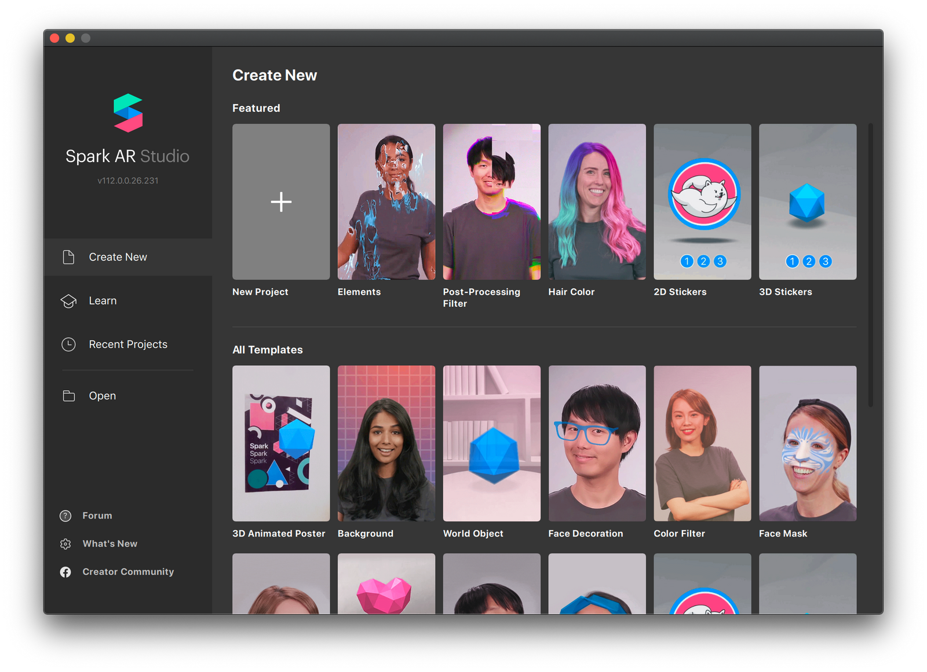The width and height of the screenshot is (927, 672).
Task: Click the What's New gear icon
Action: click(65, 544)
